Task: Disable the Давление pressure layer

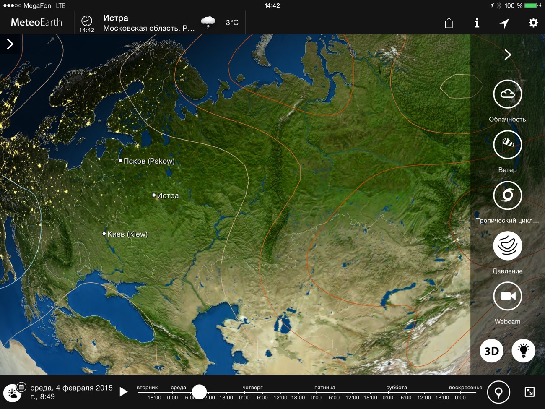Action: click(x=507, y=246)
